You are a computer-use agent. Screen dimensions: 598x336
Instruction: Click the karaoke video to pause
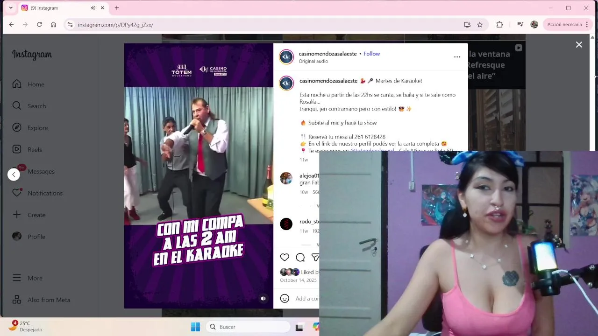(x=199, y=175)
